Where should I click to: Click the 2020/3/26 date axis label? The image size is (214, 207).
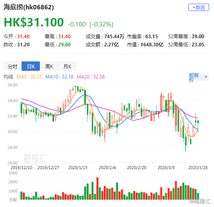198,168
